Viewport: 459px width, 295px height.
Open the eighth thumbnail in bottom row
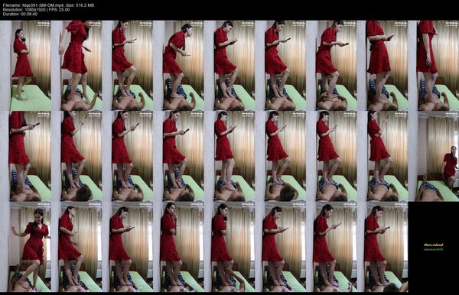point(382,246)
